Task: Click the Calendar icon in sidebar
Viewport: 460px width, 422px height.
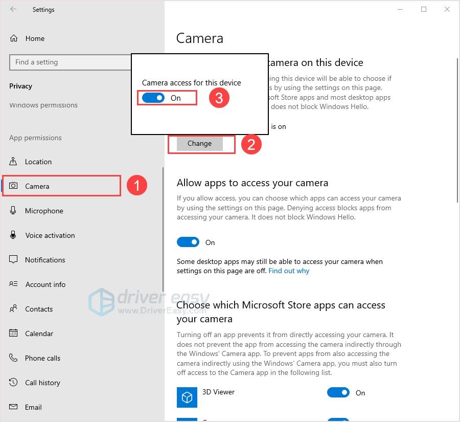Action: click(x=14, y=334)
